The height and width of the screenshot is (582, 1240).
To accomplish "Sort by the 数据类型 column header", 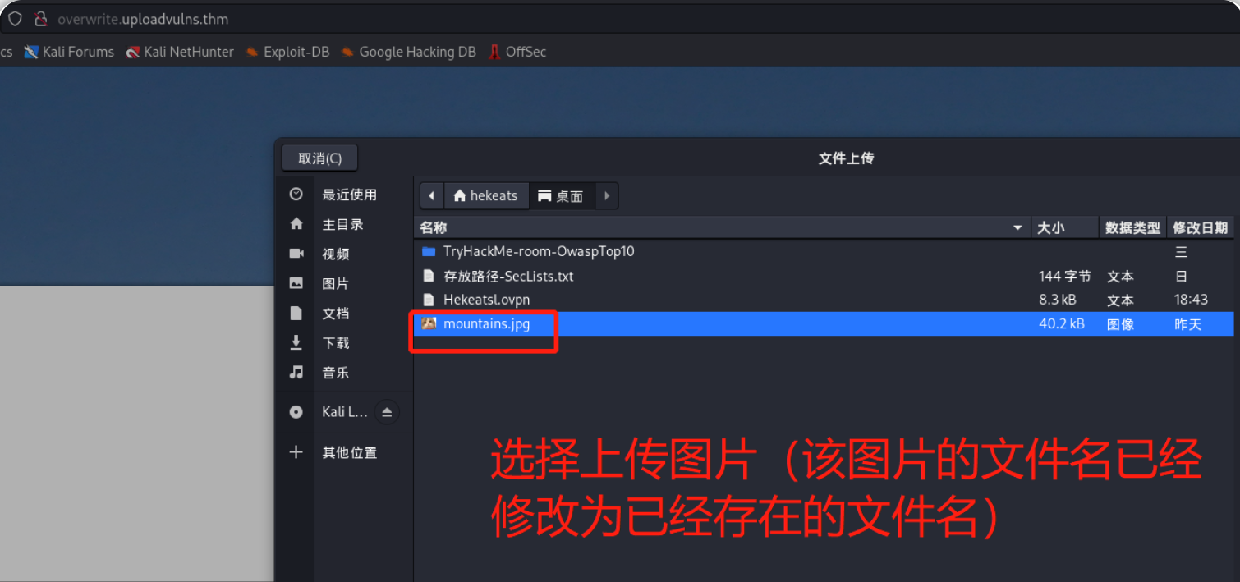I will pyautogui.click(x=1132, y=227).
